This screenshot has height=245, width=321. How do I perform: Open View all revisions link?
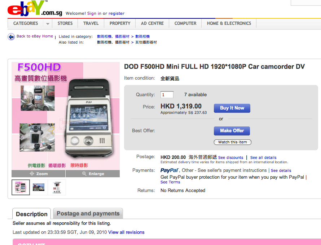click(x=126, y=232)
